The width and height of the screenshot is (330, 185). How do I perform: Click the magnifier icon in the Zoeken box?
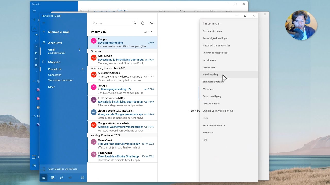click(x=134, y=23)
